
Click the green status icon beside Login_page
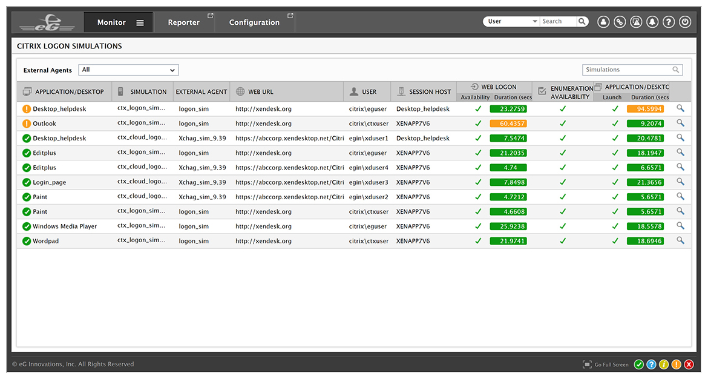[x=27, y=182]
